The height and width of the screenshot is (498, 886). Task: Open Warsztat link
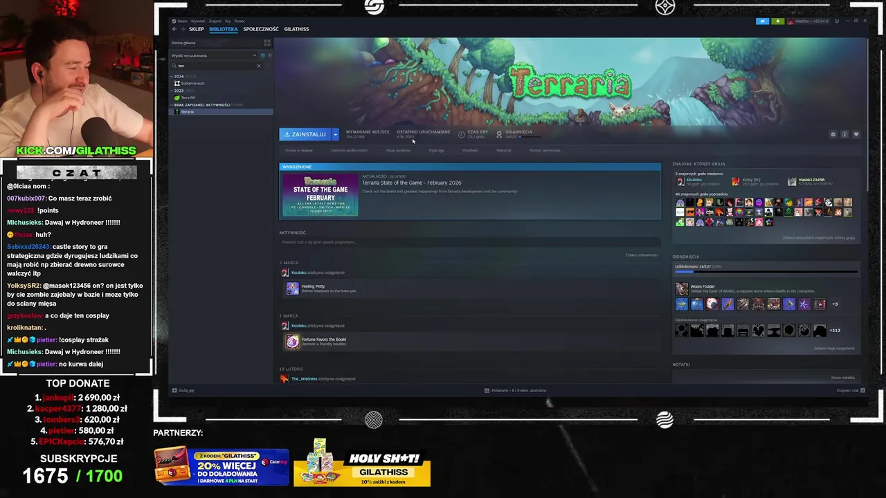[504, 150]
